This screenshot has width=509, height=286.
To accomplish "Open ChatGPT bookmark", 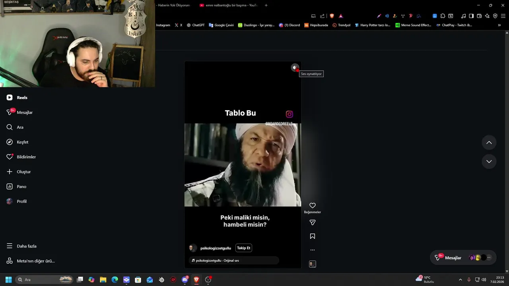I will click(196, 25).
